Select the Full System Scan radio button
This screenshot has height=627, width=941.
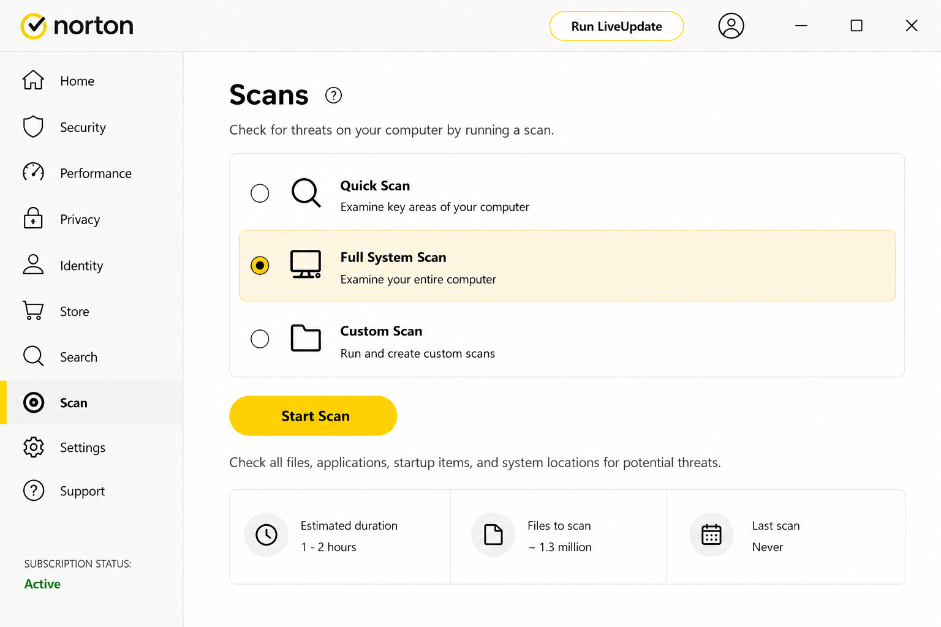pos(260,265)
